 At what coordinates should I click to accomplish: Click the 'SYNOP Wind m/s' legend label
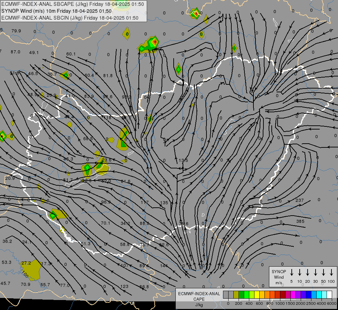click(279, 277)
